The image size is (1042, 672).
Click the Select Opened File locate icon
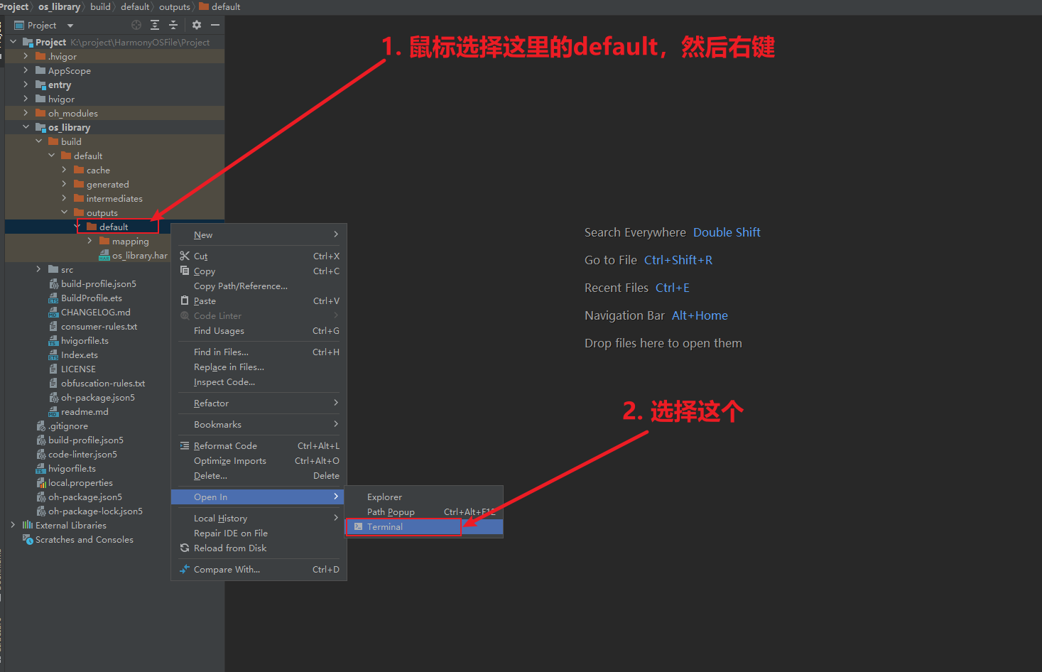(x=136, y=25)
